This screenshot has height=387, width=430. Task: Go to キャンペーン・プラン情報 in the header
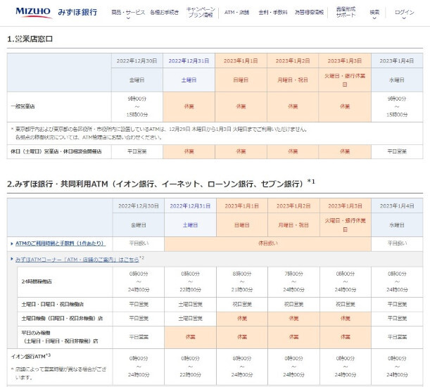click(201, 13)
